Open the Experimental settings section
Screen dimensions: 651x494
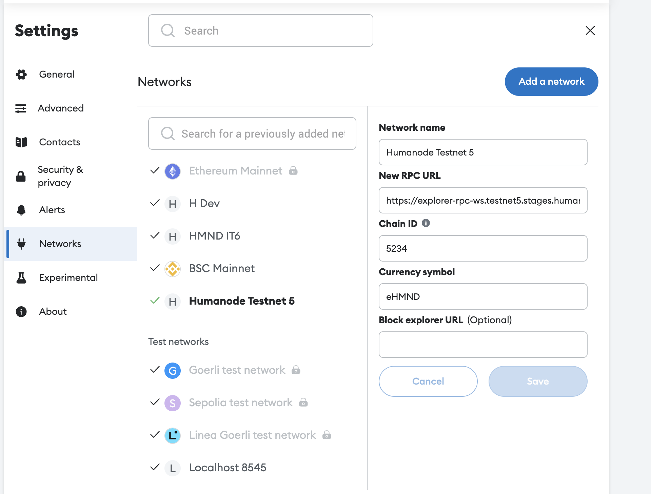(x=68, y=277)
